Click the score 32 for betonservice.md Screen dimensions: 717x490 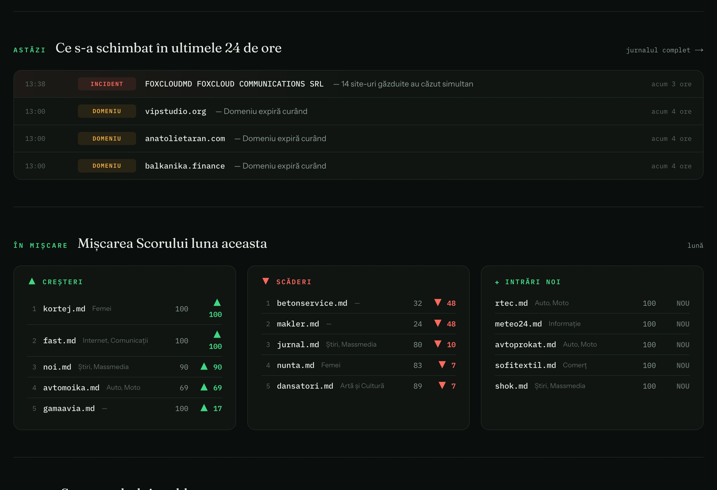pyautogui.click(x=417, y=303)
